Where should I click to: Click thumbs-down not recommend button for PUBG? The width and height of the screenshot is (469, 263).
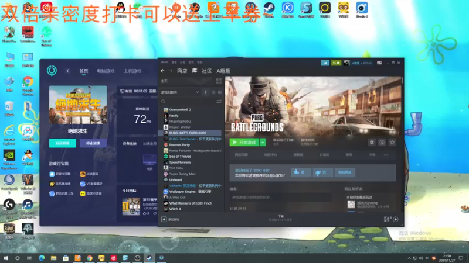(x=322, y=172)
